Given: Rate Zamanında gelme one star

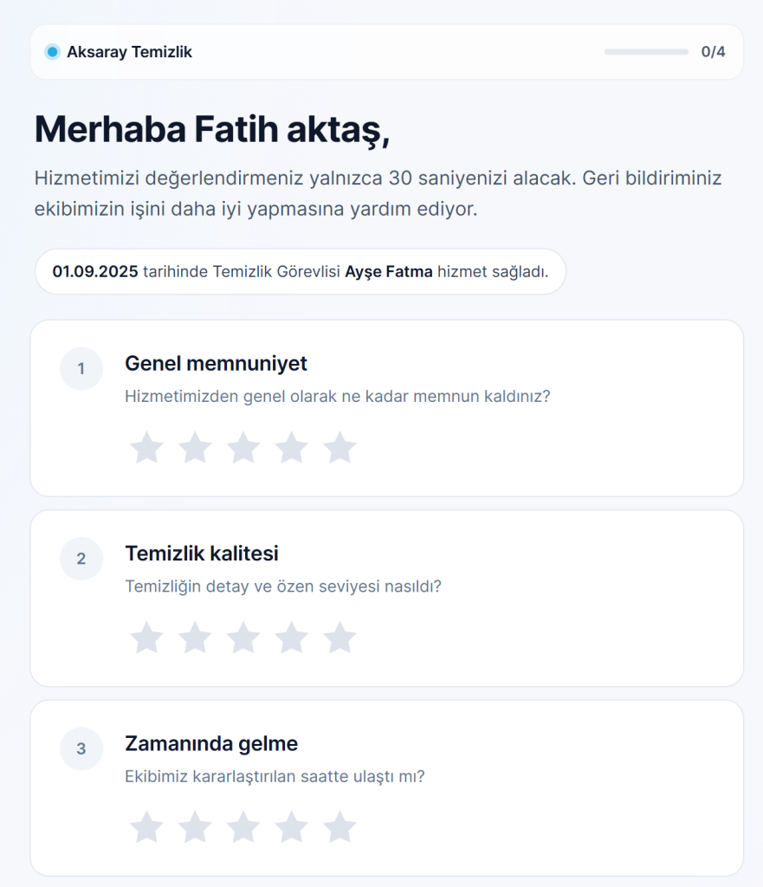Looking at the screenshot, I should coord(146,827).
